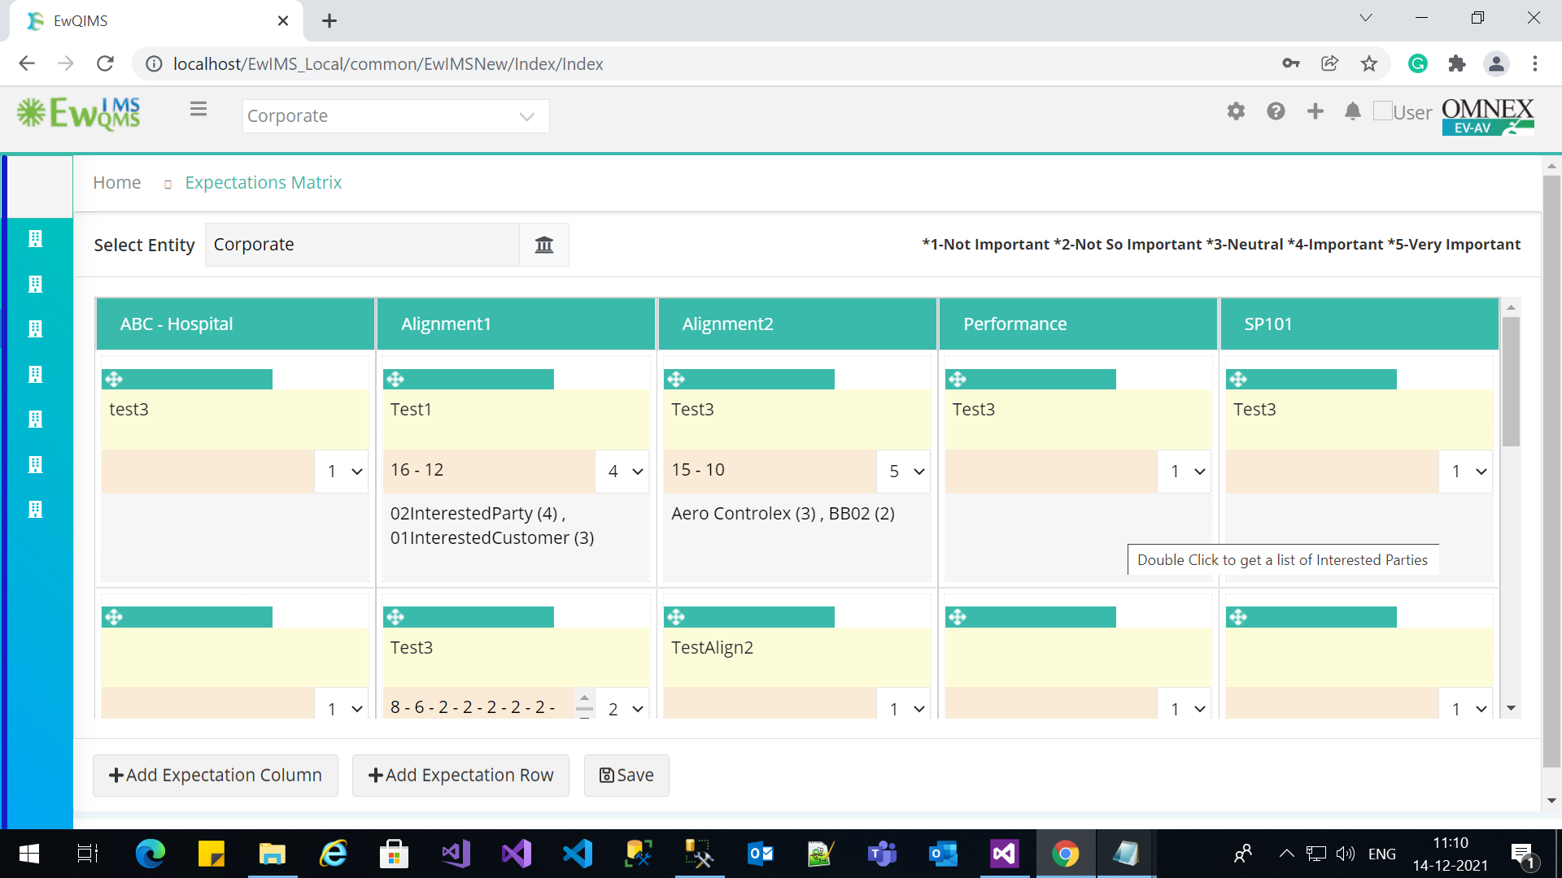Click Add Expectation Row button
1562x878 pixels.
(x=460, y=776)
